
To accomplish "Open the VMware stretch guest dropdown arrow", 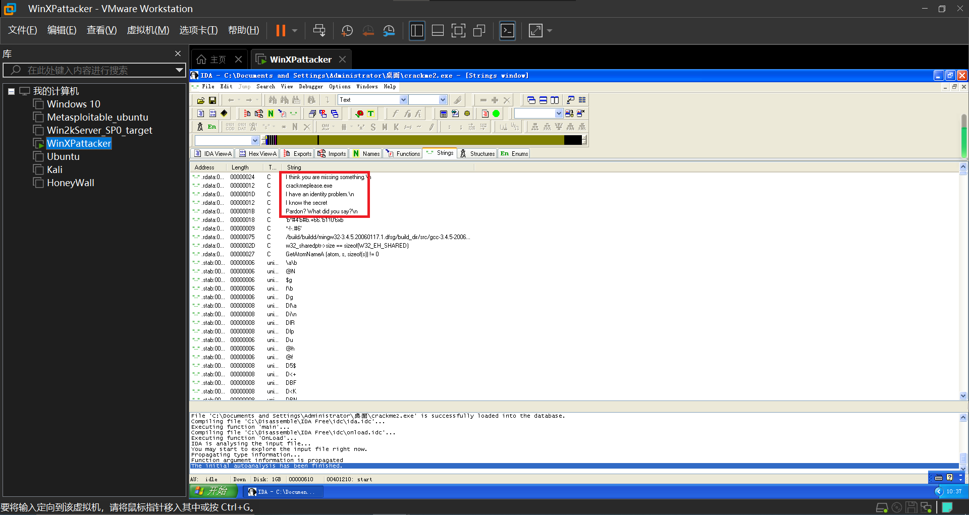I will click(550, 30).
